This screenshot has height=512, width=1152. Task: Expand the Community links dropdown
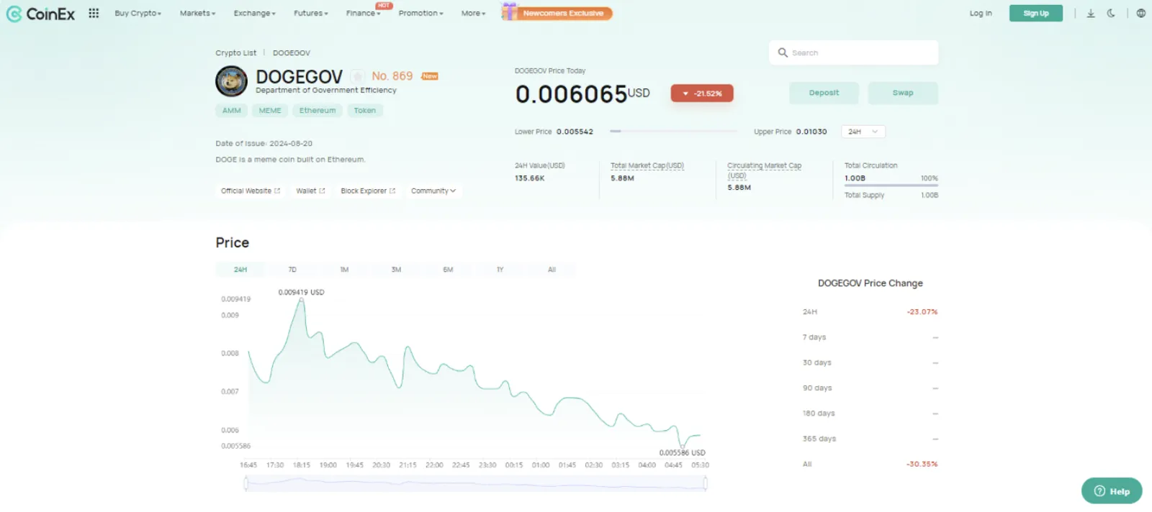coord(433,191)
